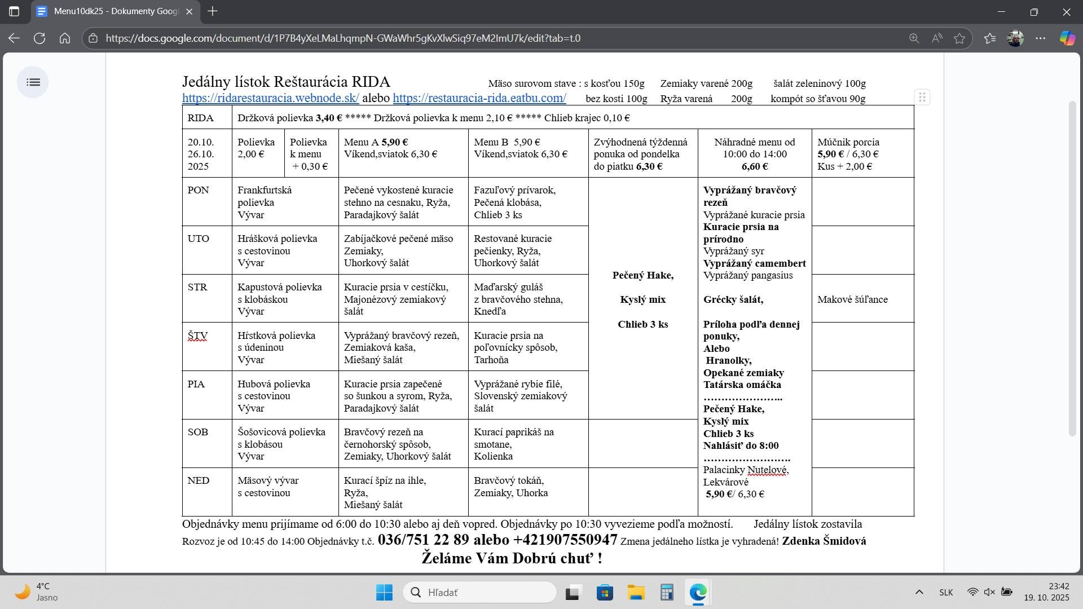Click the Windows taskbar search field
The height and width of the screenshot is (609, 1083).
coord(479,592)
